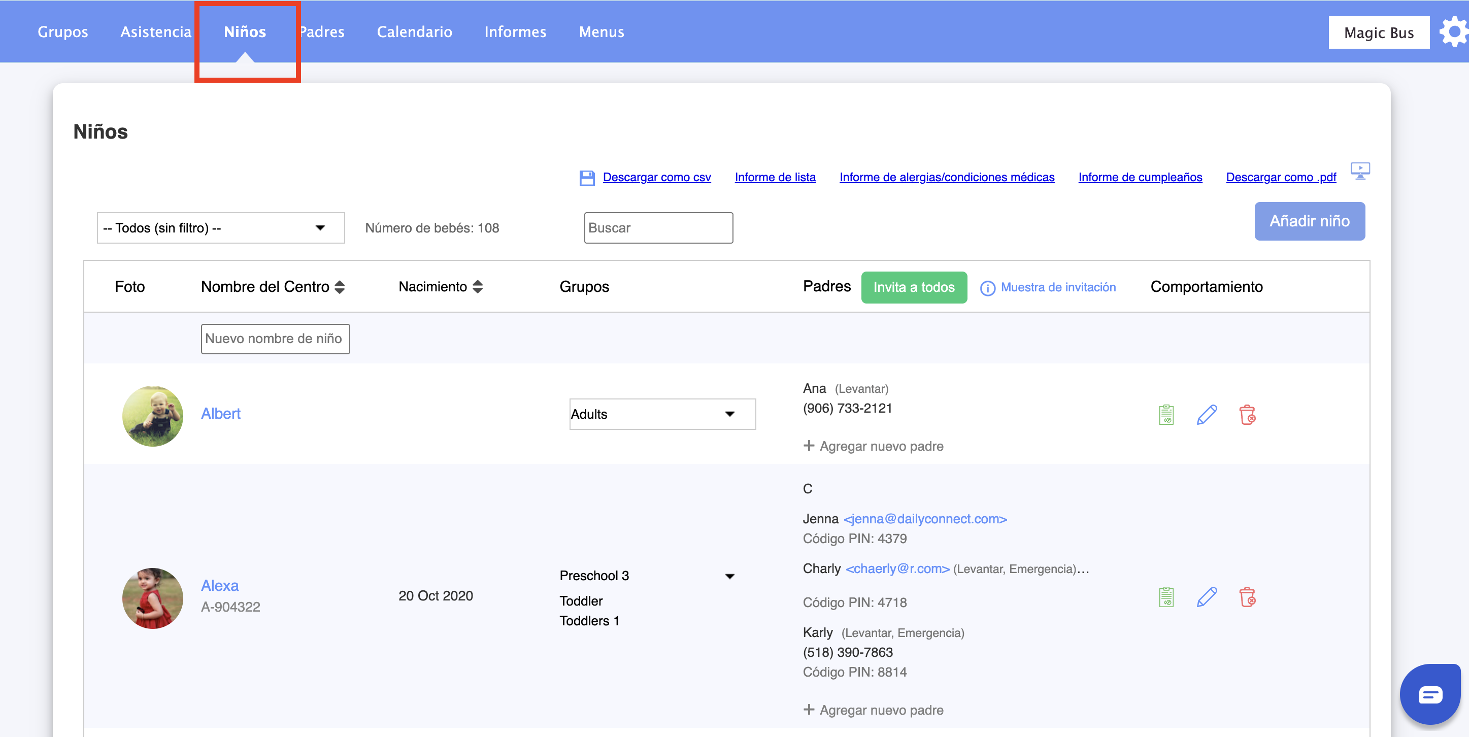This screenshot has width=1469, height=737.
Task: Open Albert's green clipboard report icon
Action: pos(1166,415)
